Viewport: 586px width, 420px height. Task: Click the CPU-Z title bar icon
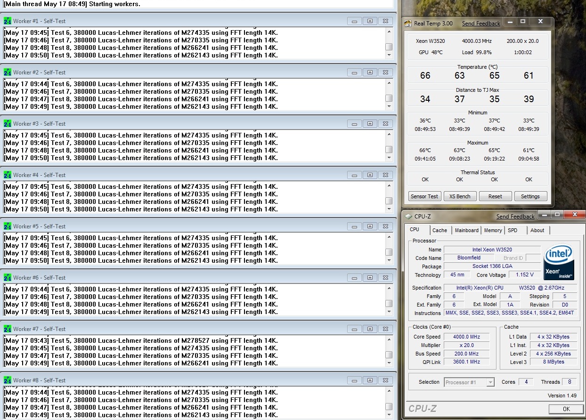click(408, 216)
